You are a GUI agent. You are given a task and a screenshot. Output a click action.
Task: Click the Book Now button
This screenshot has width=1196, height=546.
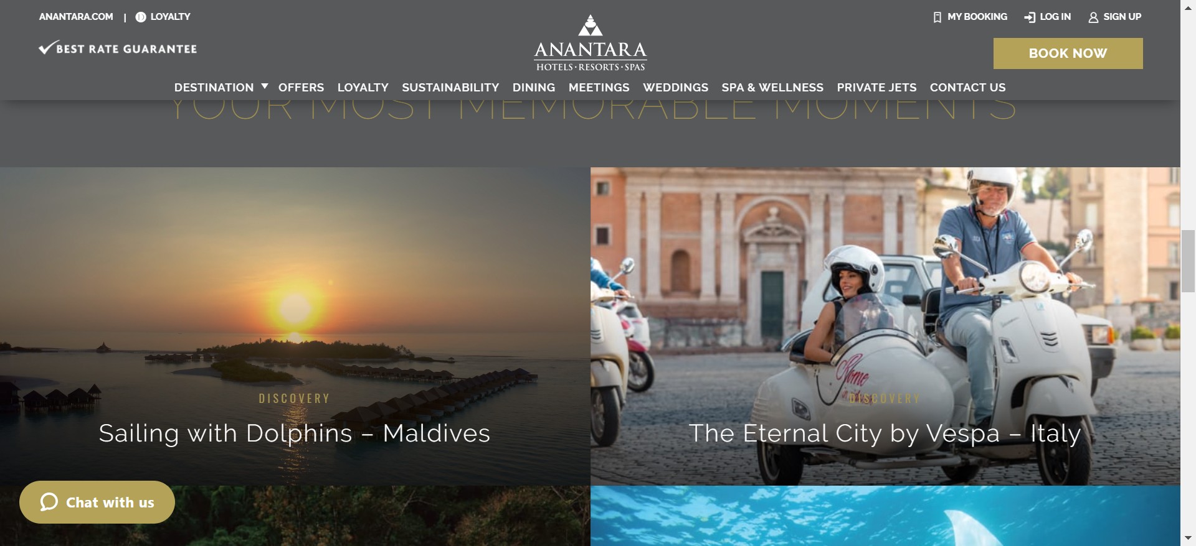(1068, 53)
